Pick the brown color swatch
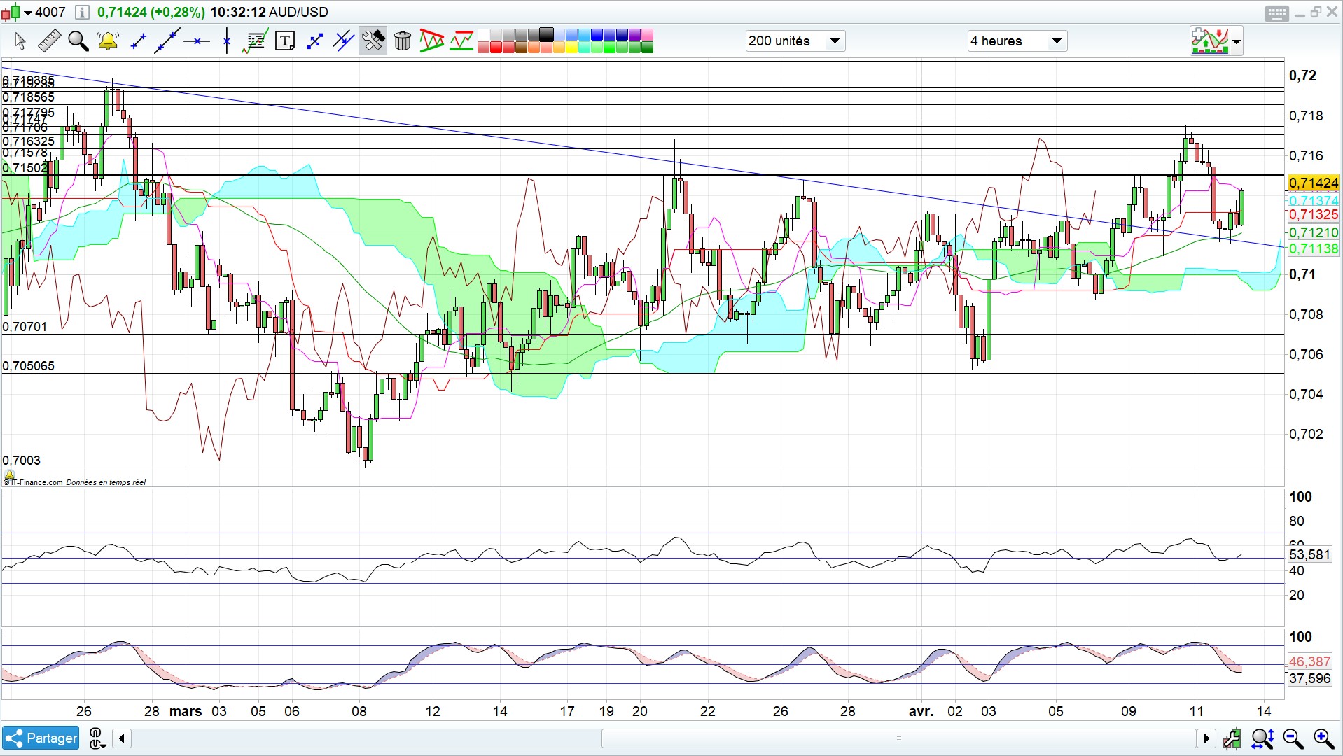 point(521,48)
